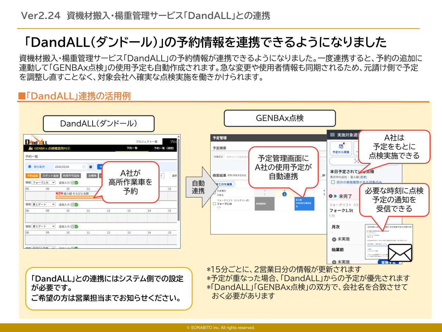Open the フォーク1.5t facility dropdown
The height and width of the screenshot is (332, 442).
click(44, 183)
